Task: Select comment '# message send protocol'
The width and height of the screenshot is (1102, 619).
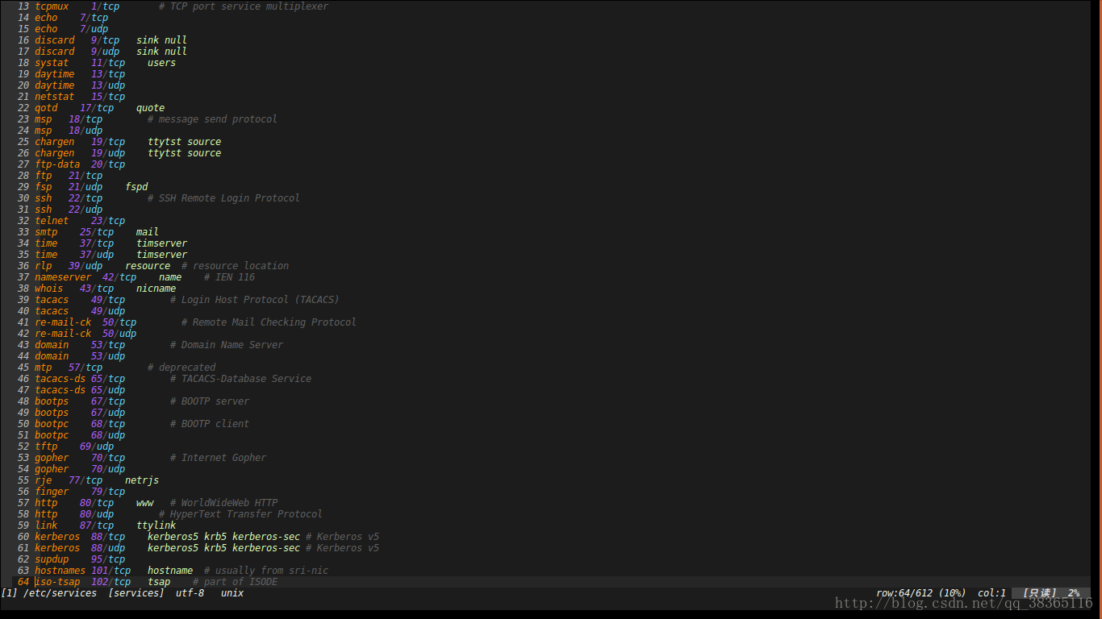Action: point(212,119)
